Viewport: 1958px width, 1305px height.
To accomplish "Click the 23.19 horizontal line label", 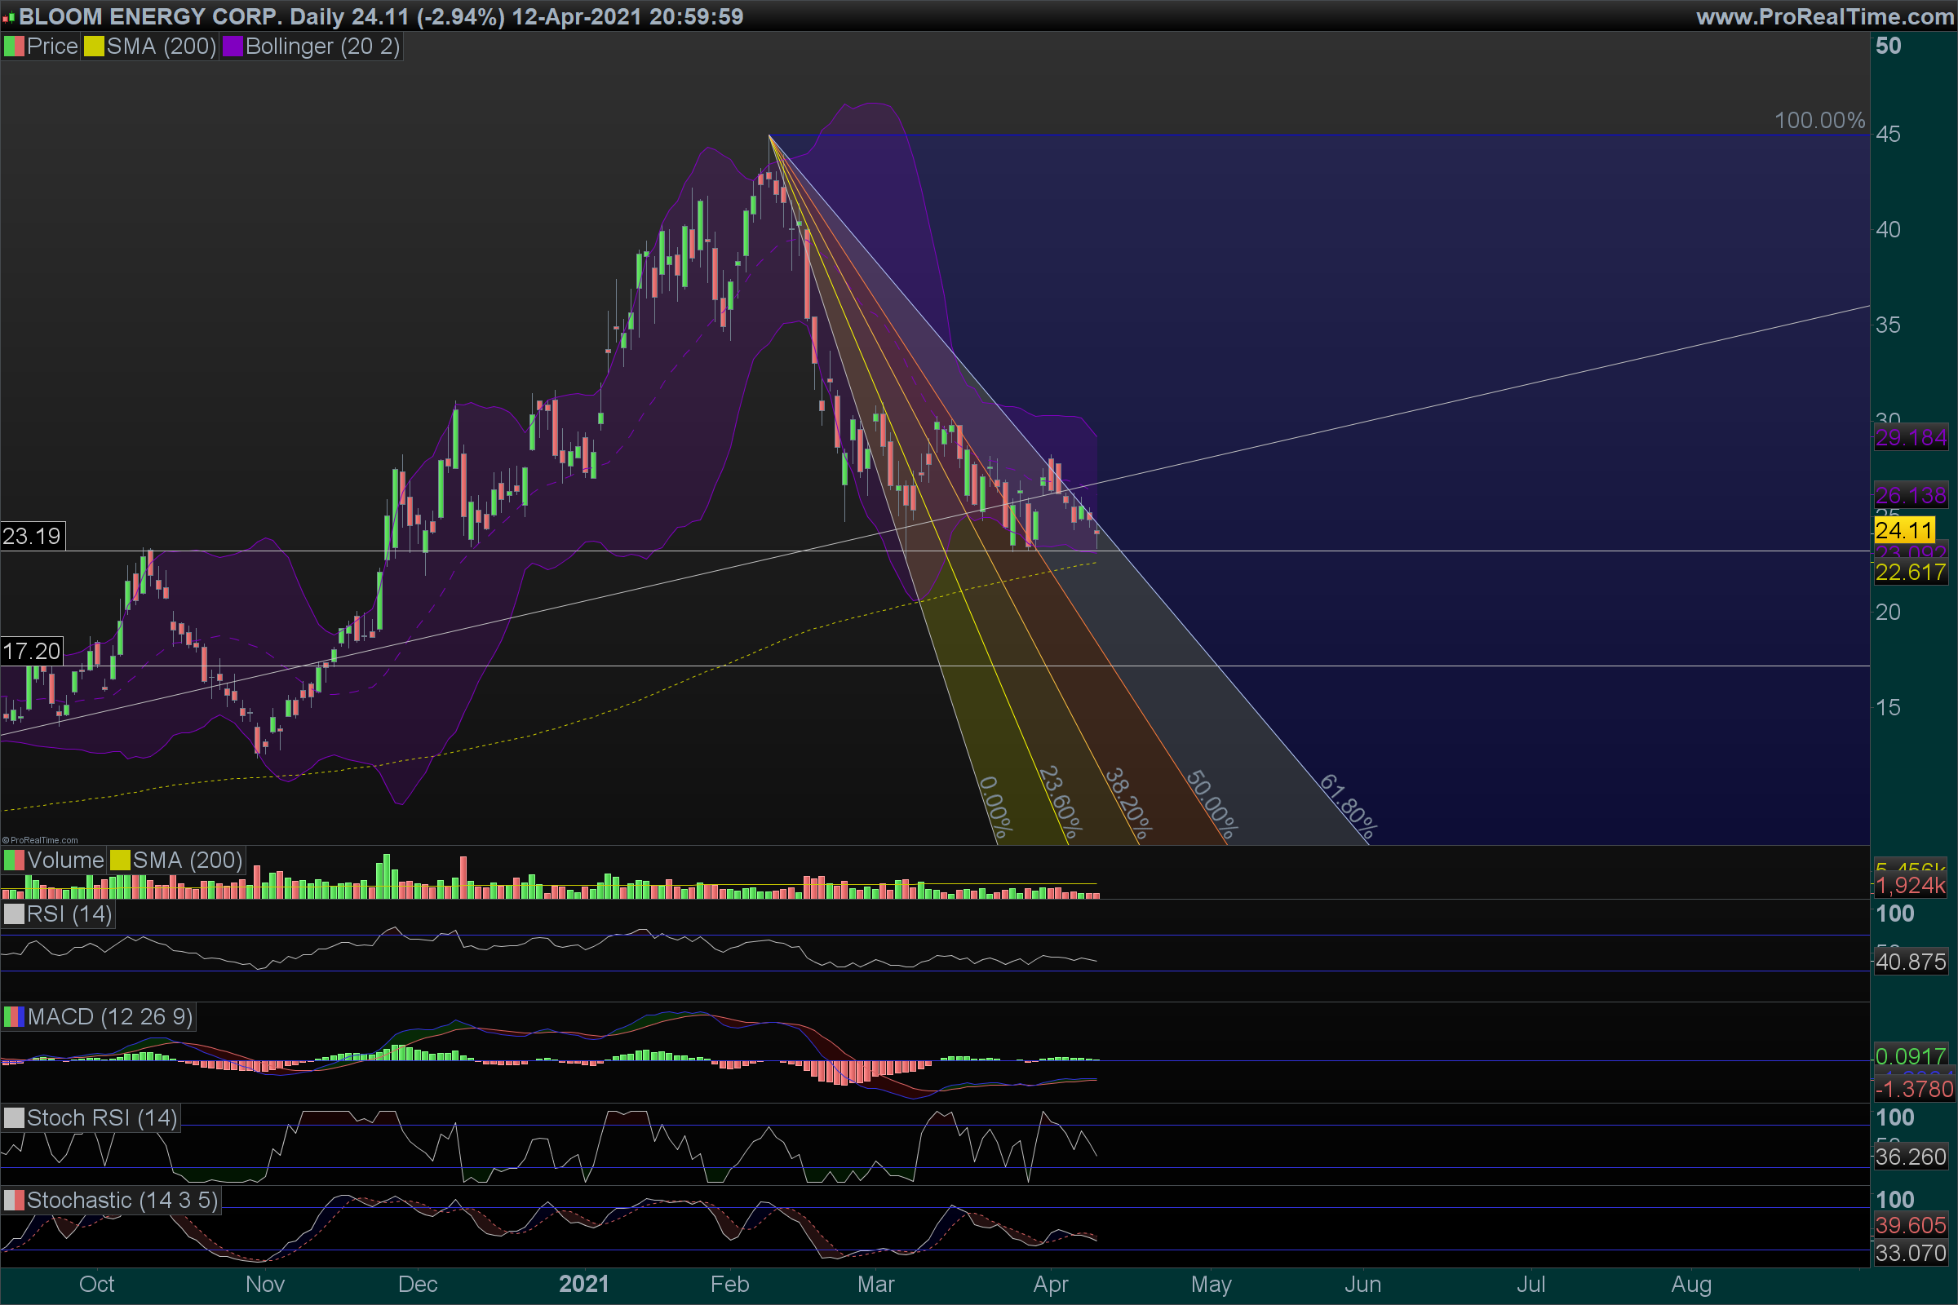I will tap(32, 536).
